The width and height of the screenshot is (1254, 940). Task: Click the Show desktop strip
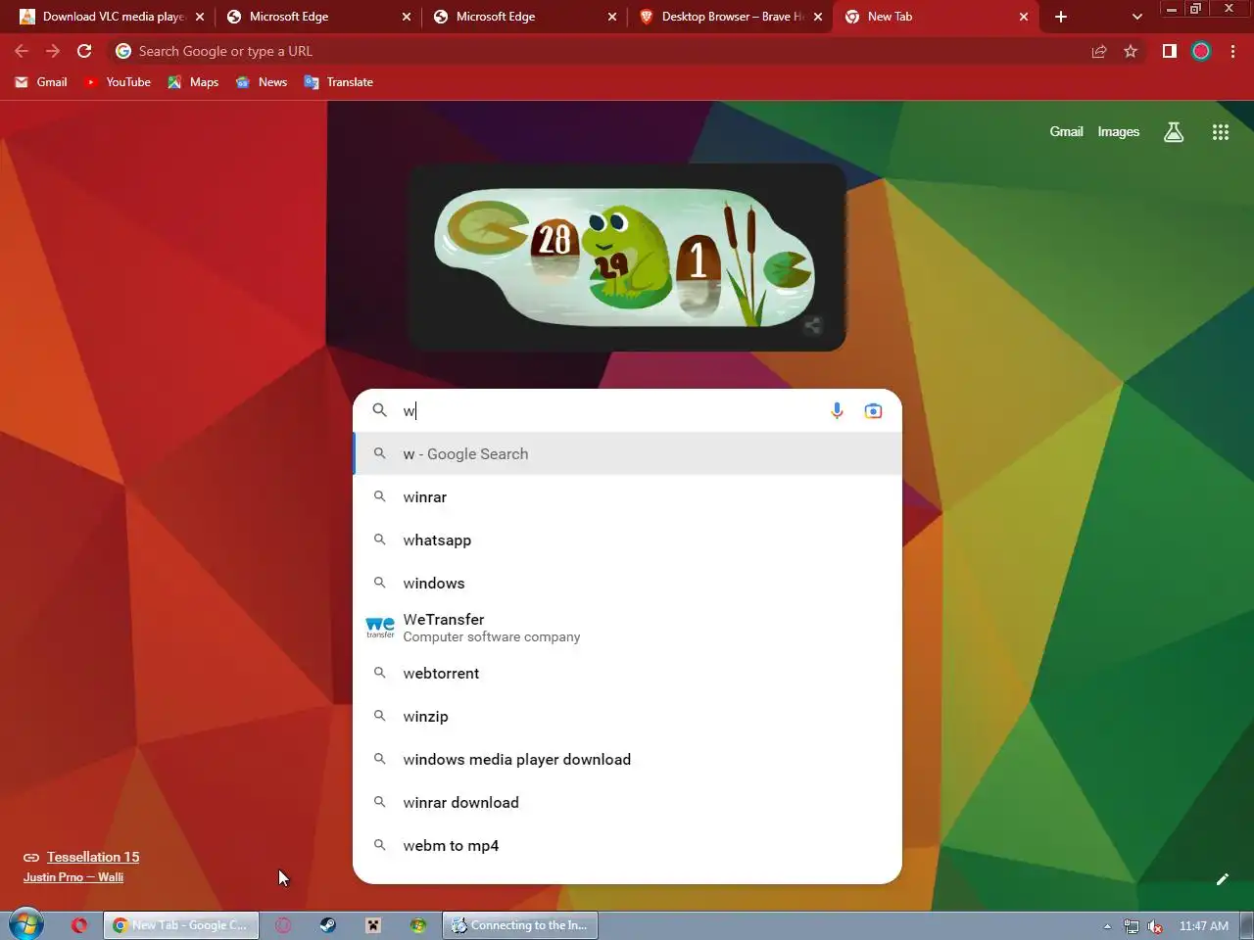(1247, 925)
